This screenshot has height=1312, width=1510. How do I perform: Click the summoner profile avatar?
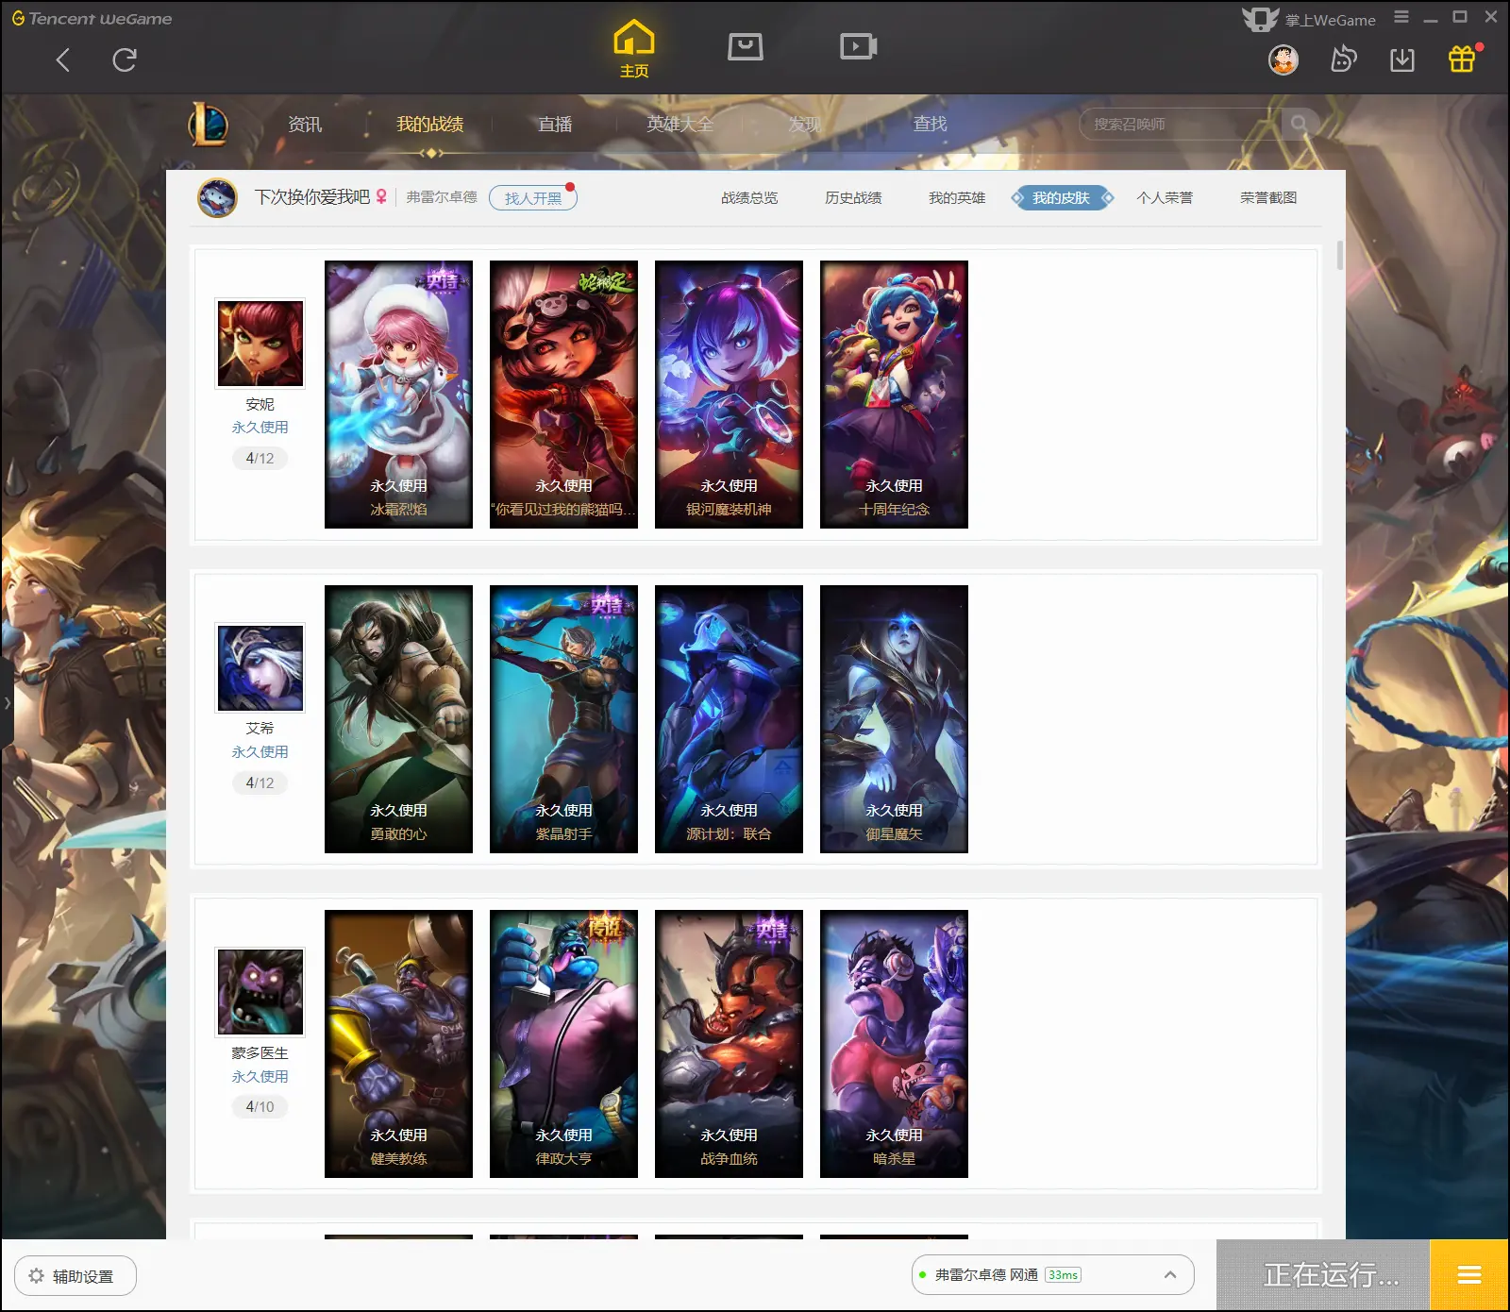click(x=217, y=198)
